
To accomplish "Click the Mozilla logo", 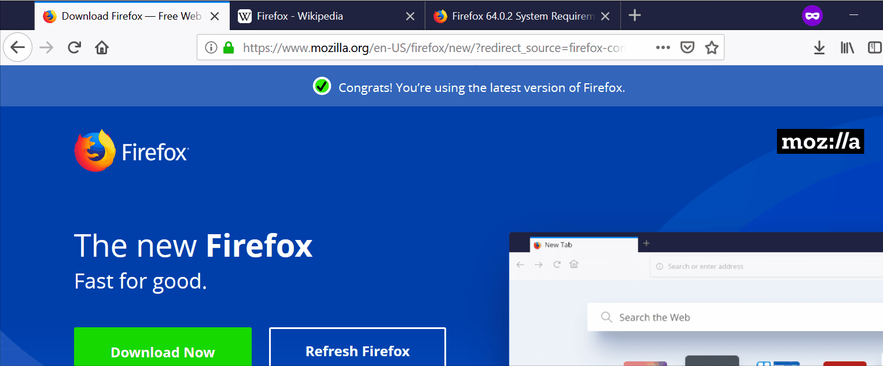I will [821, 142].
